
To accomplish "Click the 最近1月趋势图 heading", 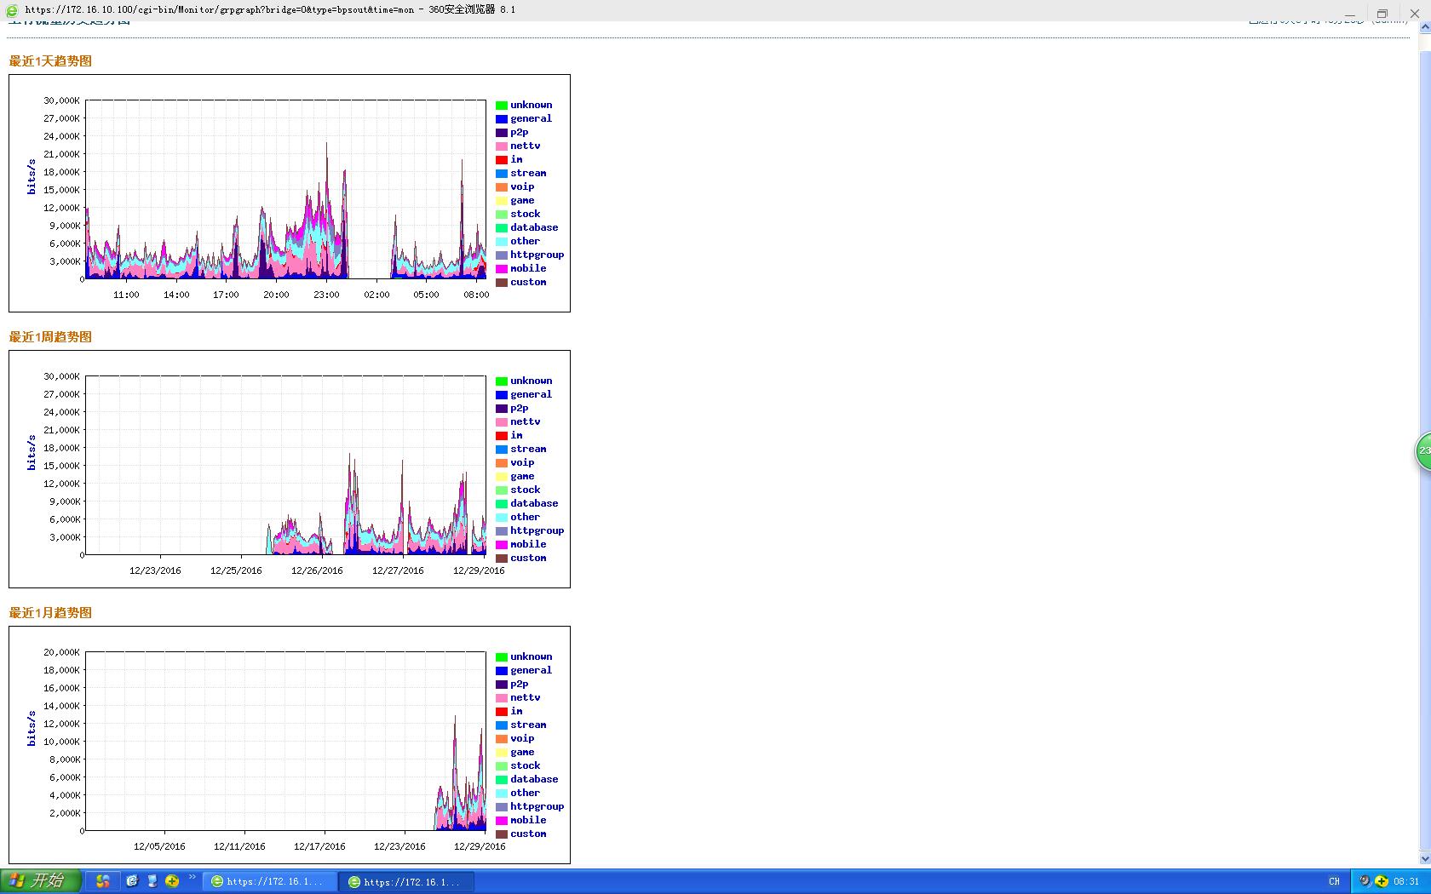I will click(50, 613).
